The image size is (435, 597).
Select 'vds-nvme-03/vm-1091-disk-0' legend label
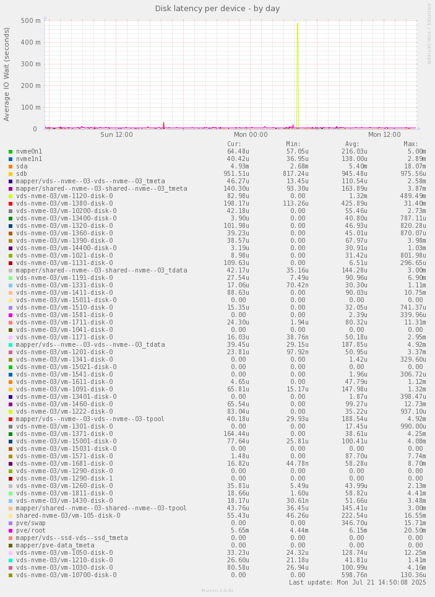point(64,390)
